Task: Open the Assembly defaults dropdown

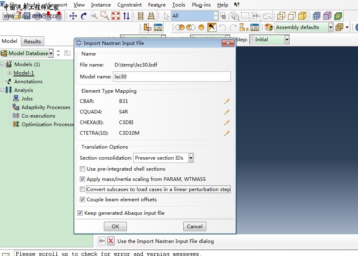Action: point(331,27)
